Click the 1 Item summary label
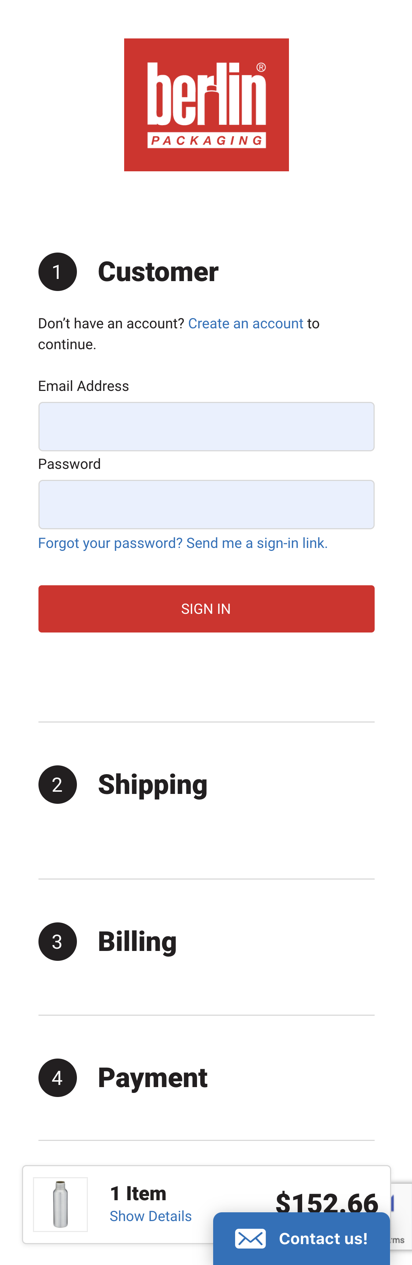This screenshot has height=1265, width=412. [137, 1193]
